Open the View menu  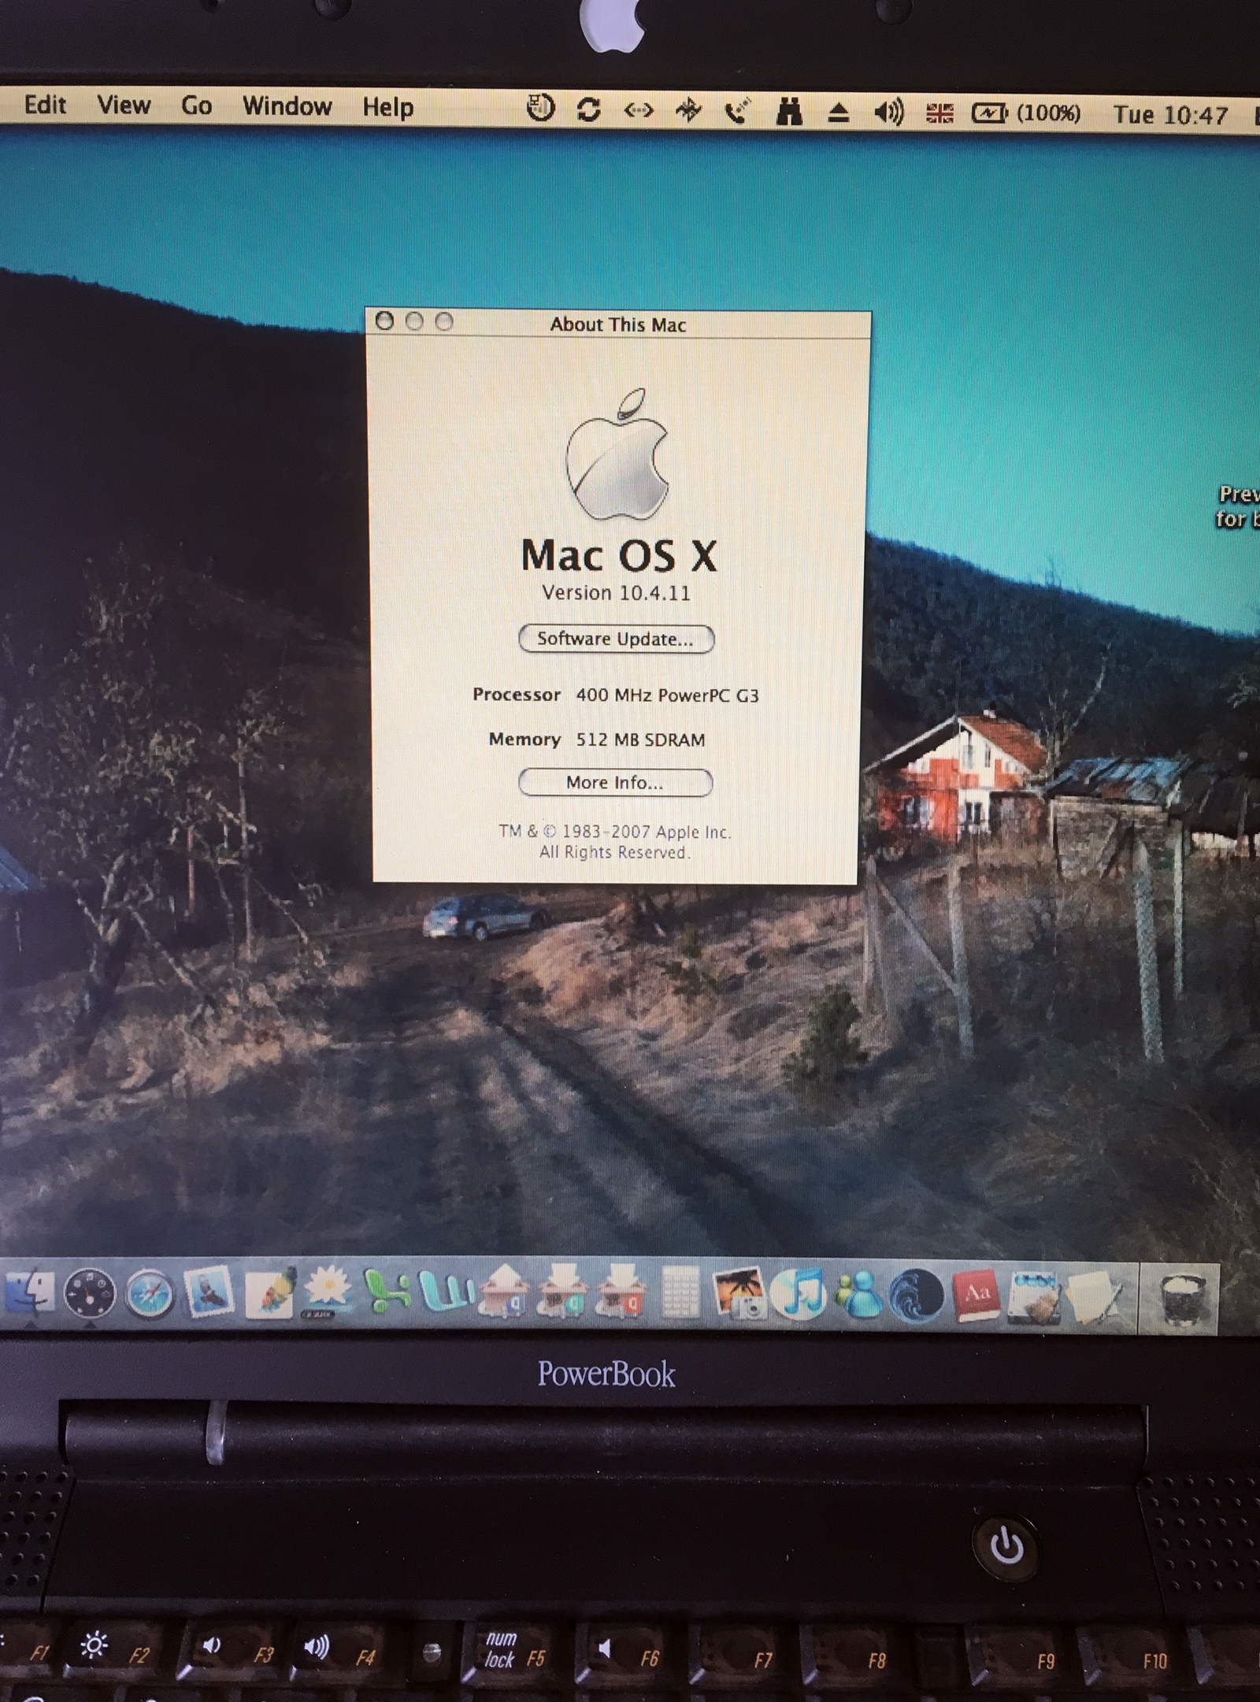tap(124, 105)
